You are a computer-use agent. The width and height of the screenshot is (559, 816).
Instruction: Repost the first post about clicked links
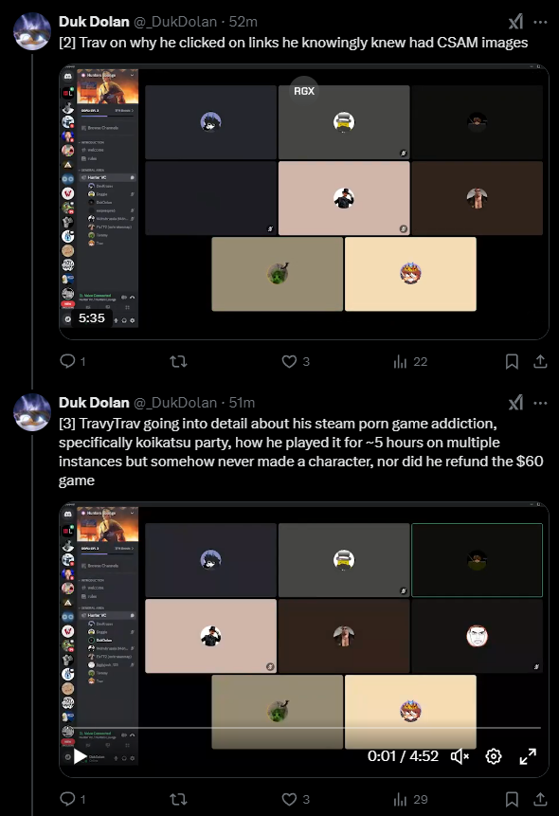[178, 361]
